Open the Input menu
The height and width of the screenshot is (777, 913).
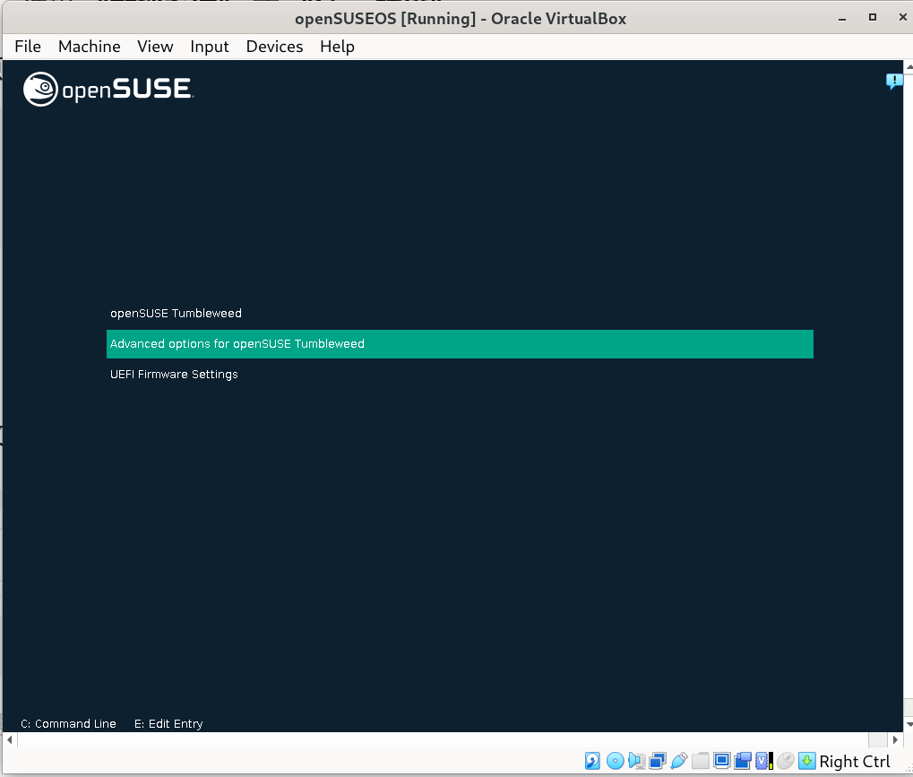click(x=210, y=47)
